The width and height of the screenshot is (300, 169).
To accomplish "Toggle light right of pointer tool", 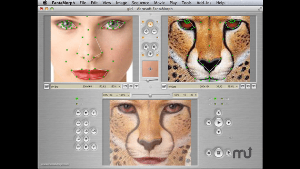I will click(157, 22).
